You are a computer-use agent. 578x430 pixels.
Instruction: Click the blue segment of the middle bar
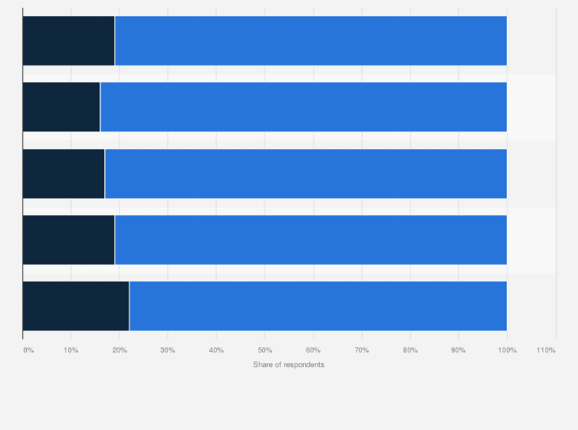pos(305,174)
